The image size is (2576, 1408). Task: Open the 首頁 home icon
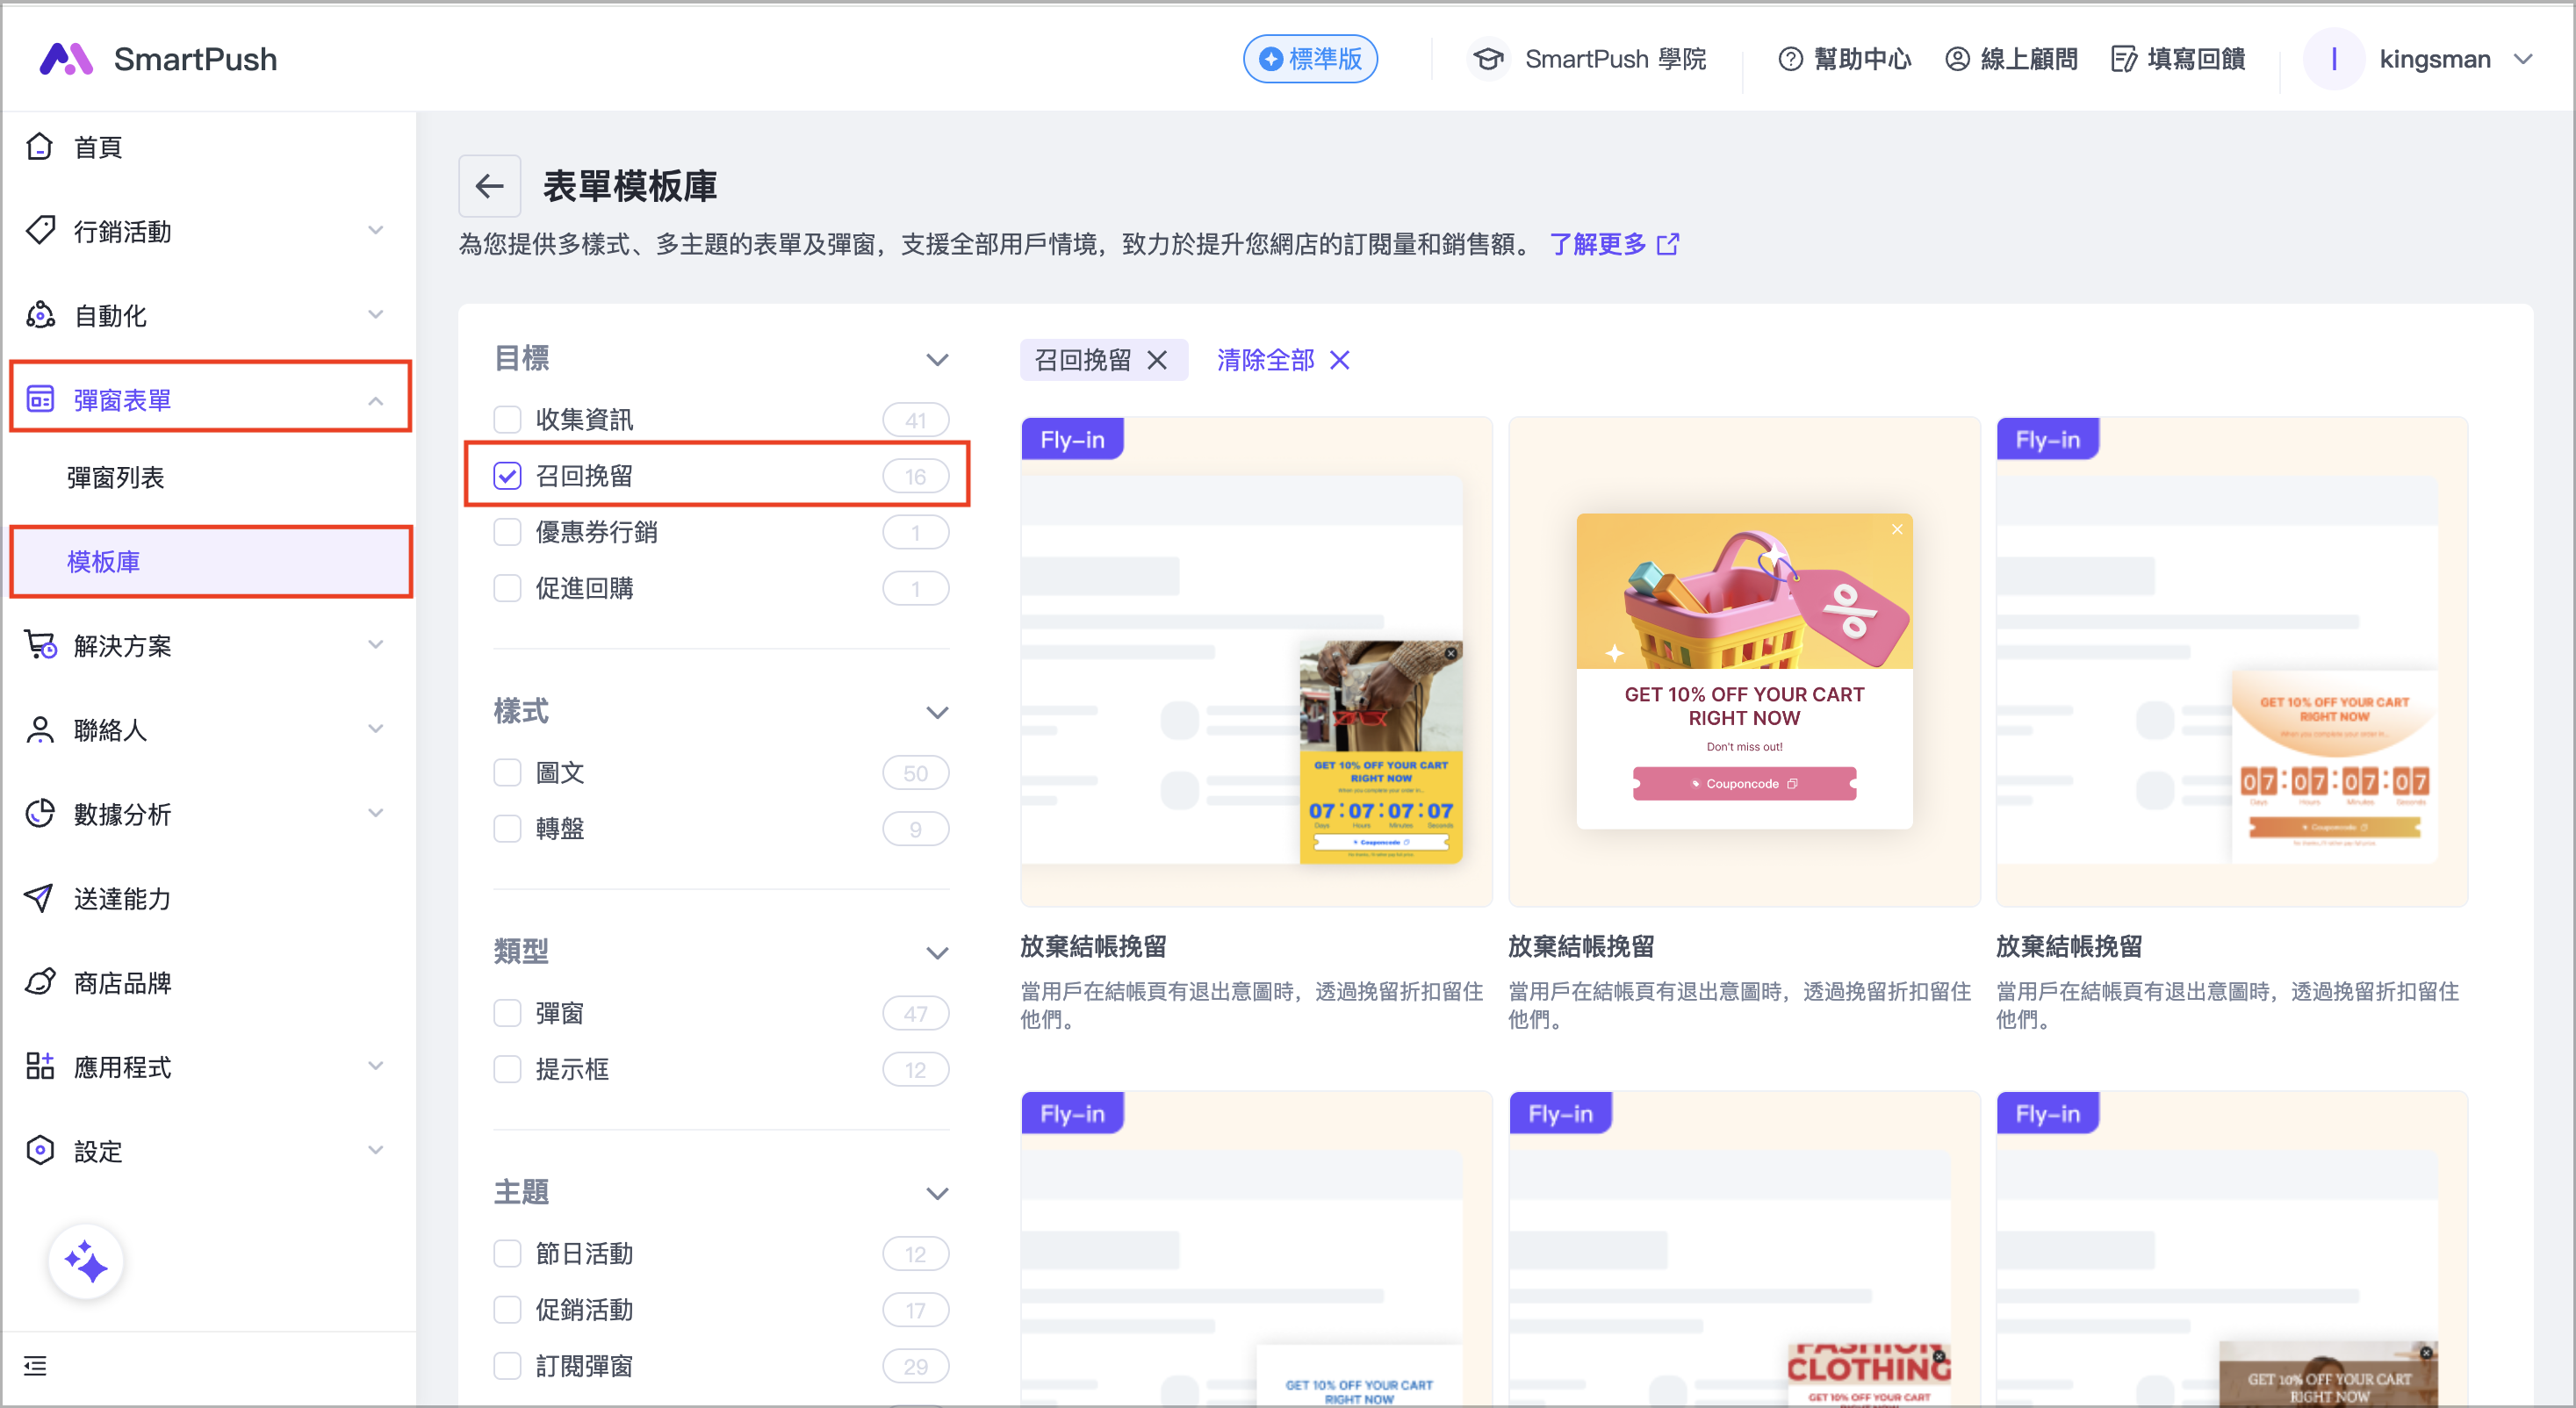pos(40,147)
